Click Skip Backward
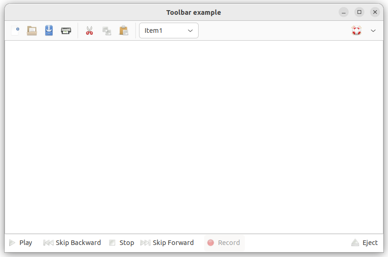The height and width of the screenshot is (257, 388). pyautogui.click(x=72, y=243)
